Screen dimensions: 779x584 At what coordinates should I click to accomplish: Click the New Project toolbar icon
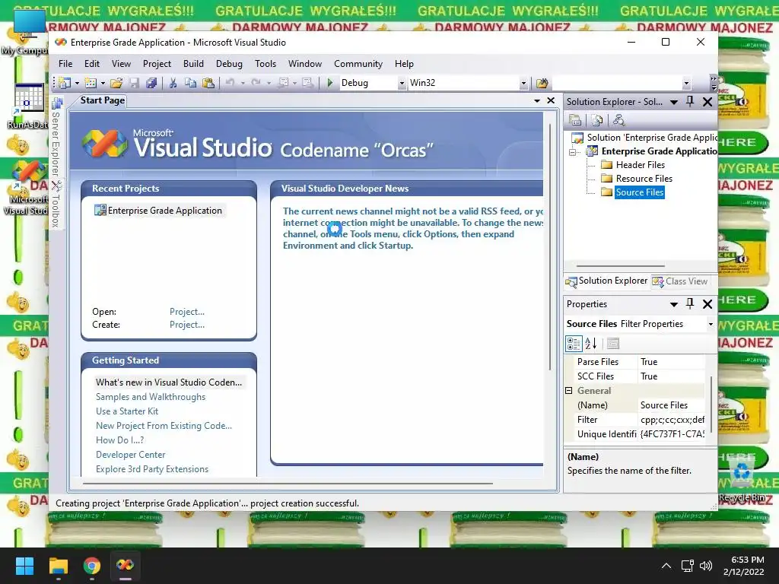coord(65,83)
